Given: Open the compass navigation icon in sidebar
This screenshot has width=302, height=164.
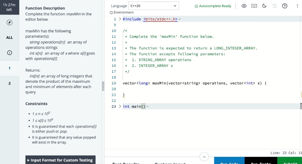Looking at the screenshot, I should coord(9,22).
